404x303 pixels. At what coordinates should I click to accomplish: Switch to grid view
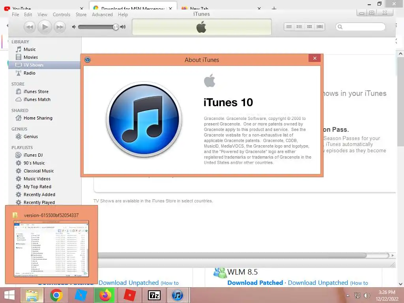click(x=309, y=26)
